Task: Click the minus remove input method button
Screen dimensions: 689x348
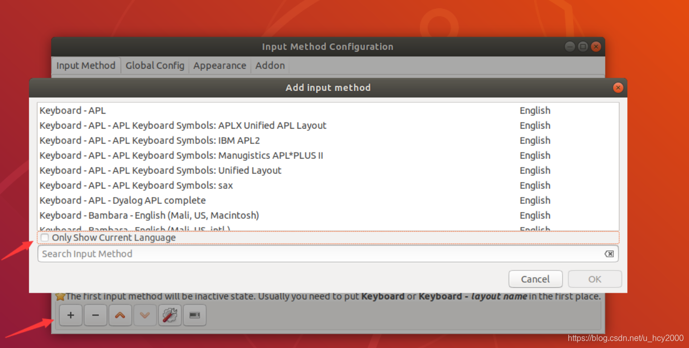Action: point(95,315)
